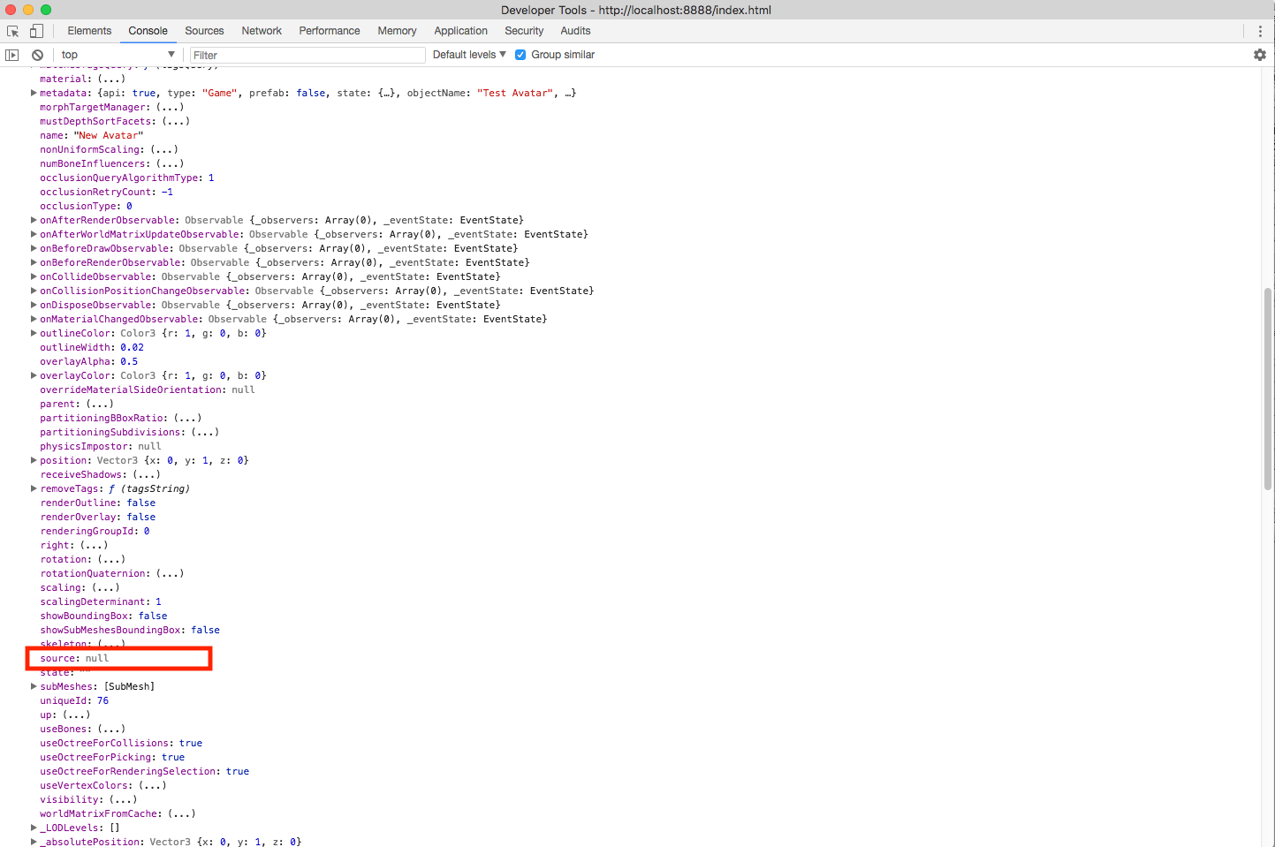Toggle the Group similar checkbox
The image size is (1275, 847).
coord(520,55)
